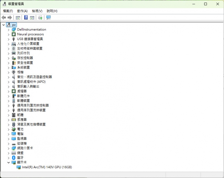This screenshot has width=224, height=178.
Task: Click the 列印佇列 printer icon
Action: click(14, 53)
